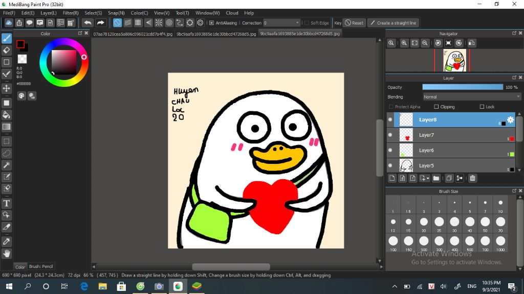Duplicate the current layer
Screen dimensions: 524x294
click(x=449, y=178)
